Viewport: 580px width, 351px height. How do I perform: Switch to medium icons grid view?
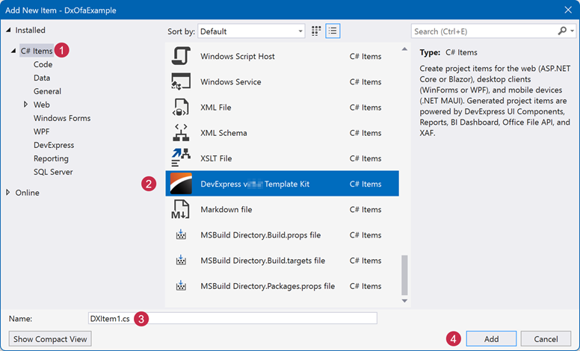click(316, 31)
